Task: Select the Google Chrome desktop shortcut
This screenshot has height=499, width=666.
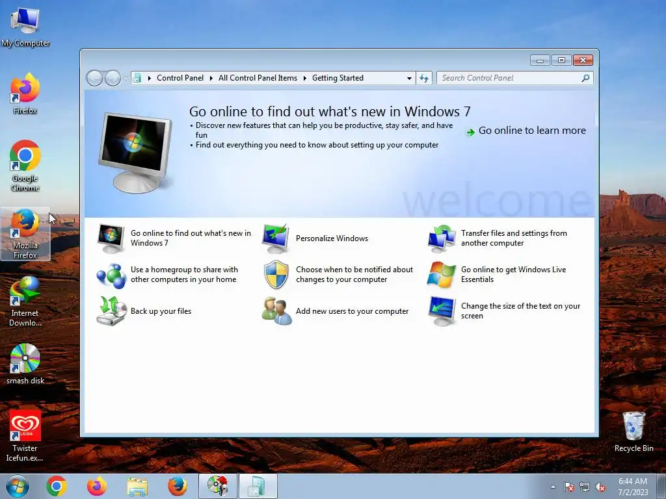Action: click(25, 166)
